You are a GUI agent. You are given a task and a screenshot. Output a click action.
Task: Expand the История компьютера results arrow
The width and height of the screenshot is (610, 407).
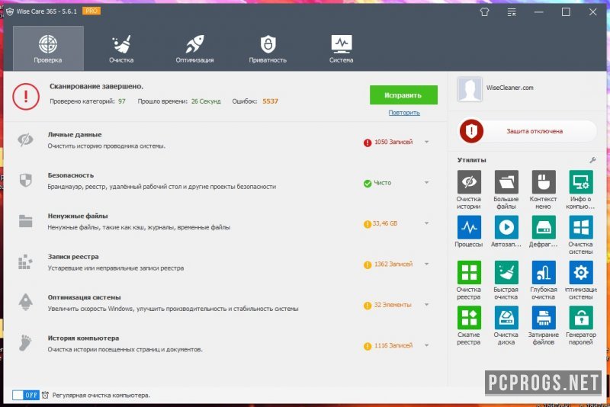427,345
